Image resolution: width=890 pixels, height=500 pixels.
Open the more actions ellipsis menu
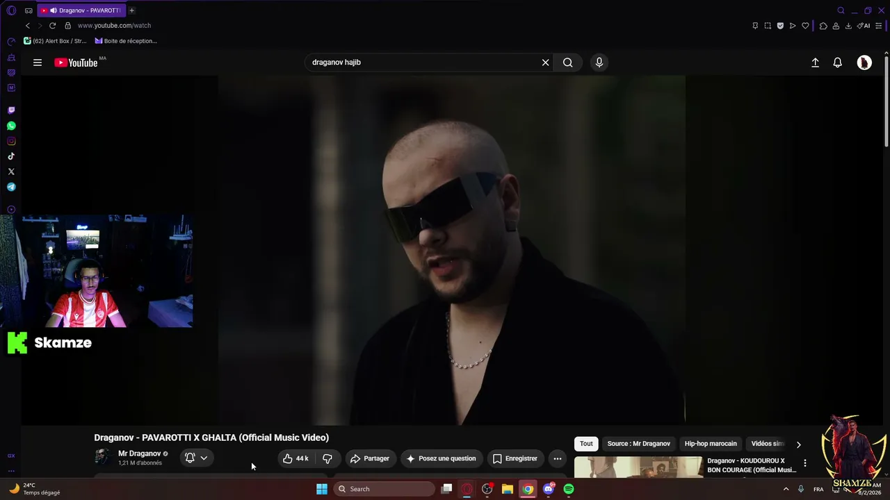tap(557, 458)
